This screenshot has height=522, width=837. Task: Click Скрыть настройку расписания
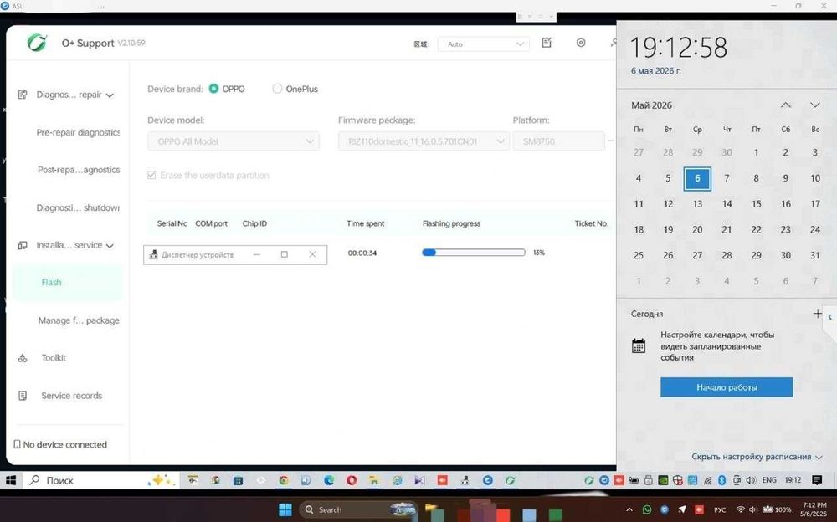(x=757, y=457)
